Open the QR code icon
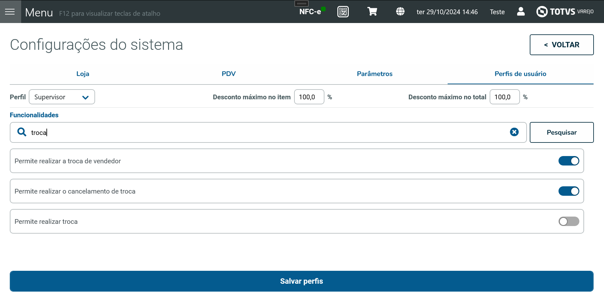604x302 pixels. pyautogui.click(x=343, y=12)
